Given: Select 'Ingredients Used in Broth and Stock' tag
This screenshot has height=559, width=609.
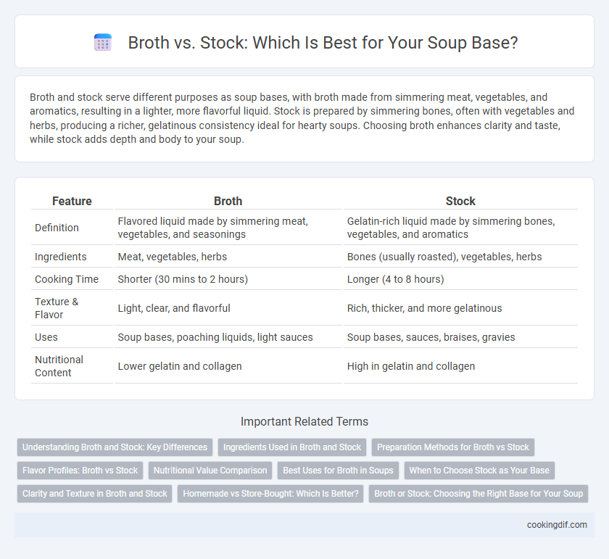Looking at the screenshot, I should tap(292, 447).
